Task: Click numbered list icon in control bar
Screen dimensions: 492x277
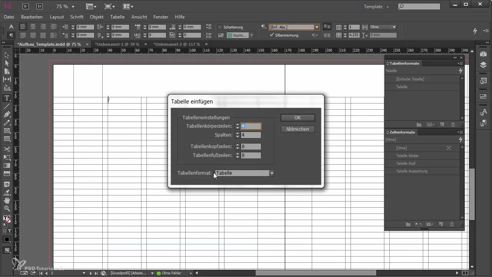Action: (209, 35)
